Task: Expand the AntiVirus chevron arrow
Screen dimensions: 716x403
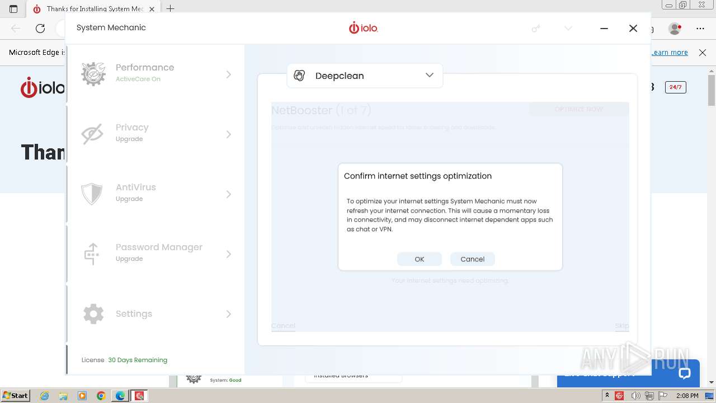Action: point(228,194)
